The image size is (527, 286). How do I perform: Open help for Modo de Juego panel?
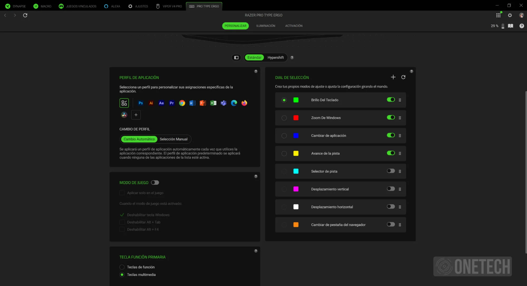[x=256, y=176]
